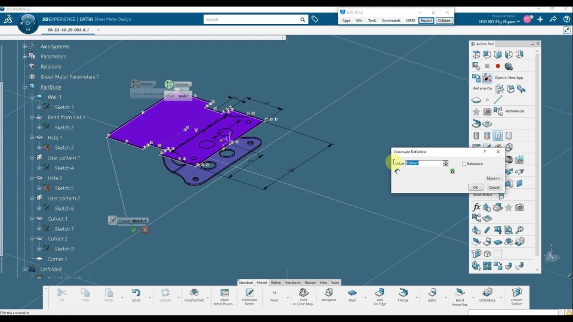The height and width of the screenshot is (322, 573).
Task: Open the Transform tab
Action: point(292,283)
